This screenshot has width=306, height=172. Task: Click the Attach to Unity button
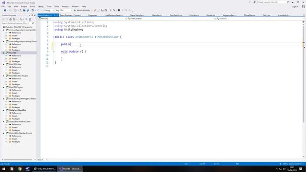(x=82, y=11)
